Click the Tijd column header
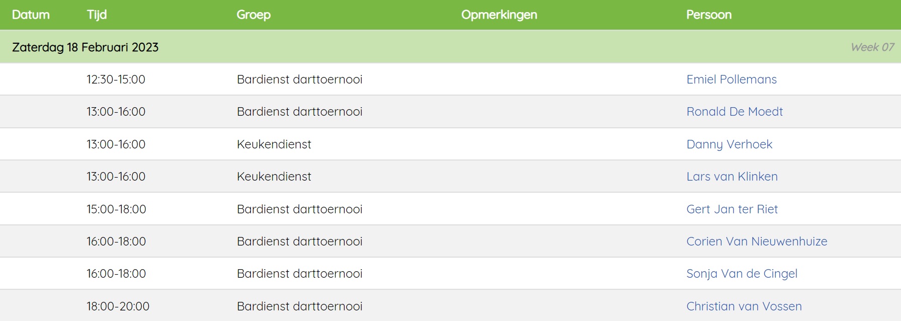 (x=97, y=15)
